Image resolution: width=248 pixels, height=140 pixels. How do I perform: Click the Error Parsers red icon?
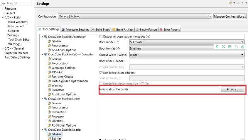coord(161,30)
